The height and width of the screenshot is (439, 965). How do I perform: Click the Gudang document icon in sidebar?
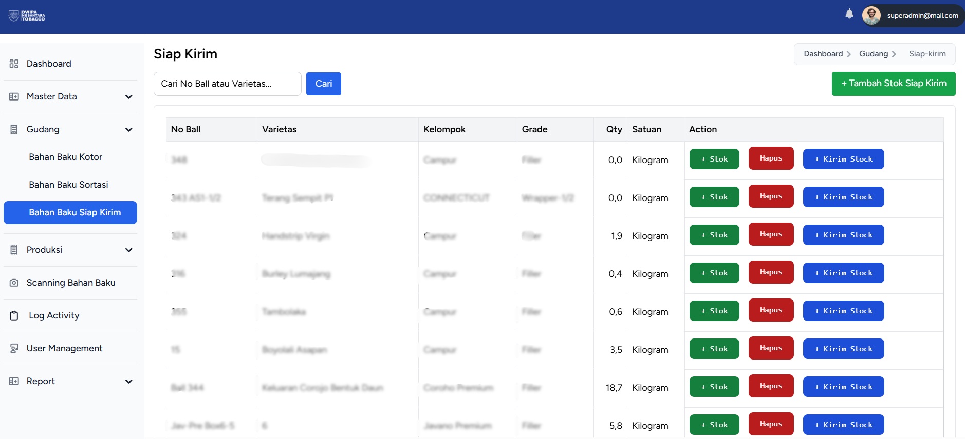(x=14, y=129)
